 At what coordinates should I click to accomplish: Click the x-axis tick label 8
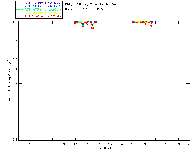(x=53, y=144)
